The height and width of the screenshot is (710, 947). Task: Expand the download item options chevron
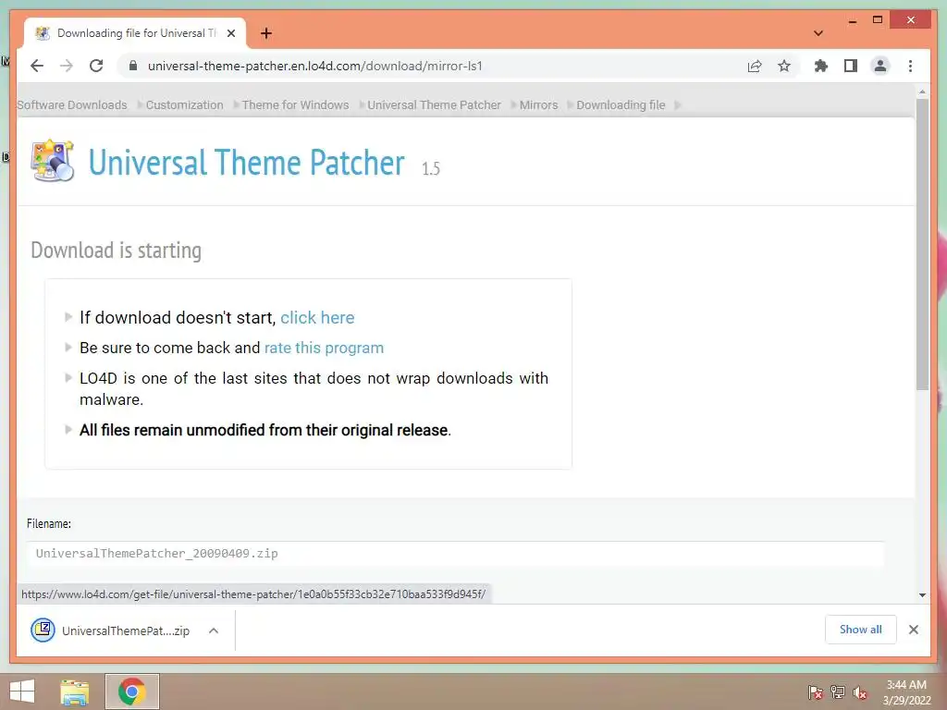coord(214,630)
